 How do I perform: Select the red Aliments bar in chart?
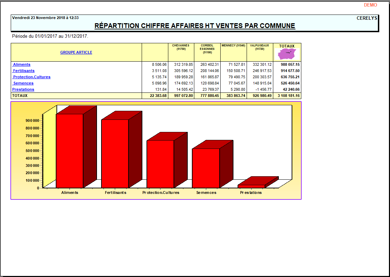tap(70, 151)
